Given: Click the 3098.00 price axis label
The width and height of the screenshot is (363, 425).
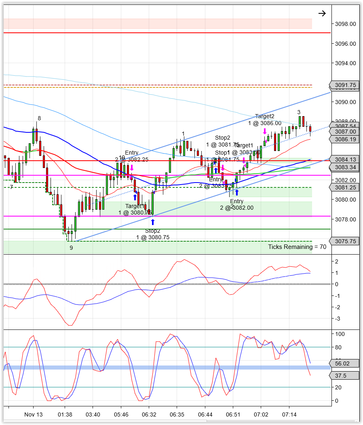Looking at the screenshot, I should tap(345, 24).
